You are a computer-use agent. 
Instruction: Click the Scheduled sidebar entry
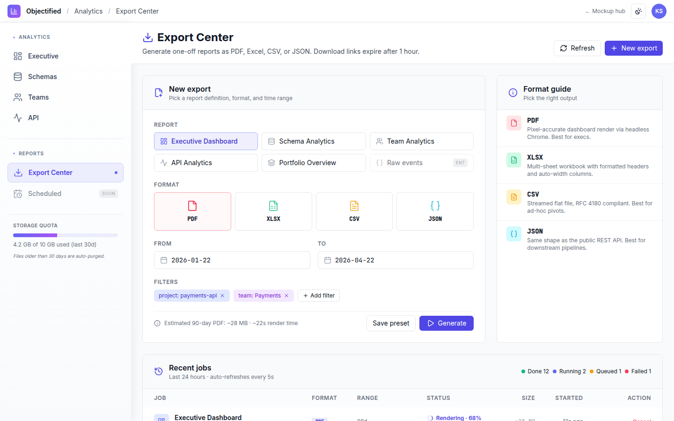point(66,194)
